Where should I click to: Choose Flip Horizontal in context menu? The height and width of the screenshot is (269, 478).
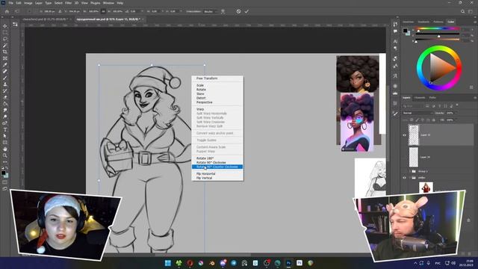click(x=206, y=173)
